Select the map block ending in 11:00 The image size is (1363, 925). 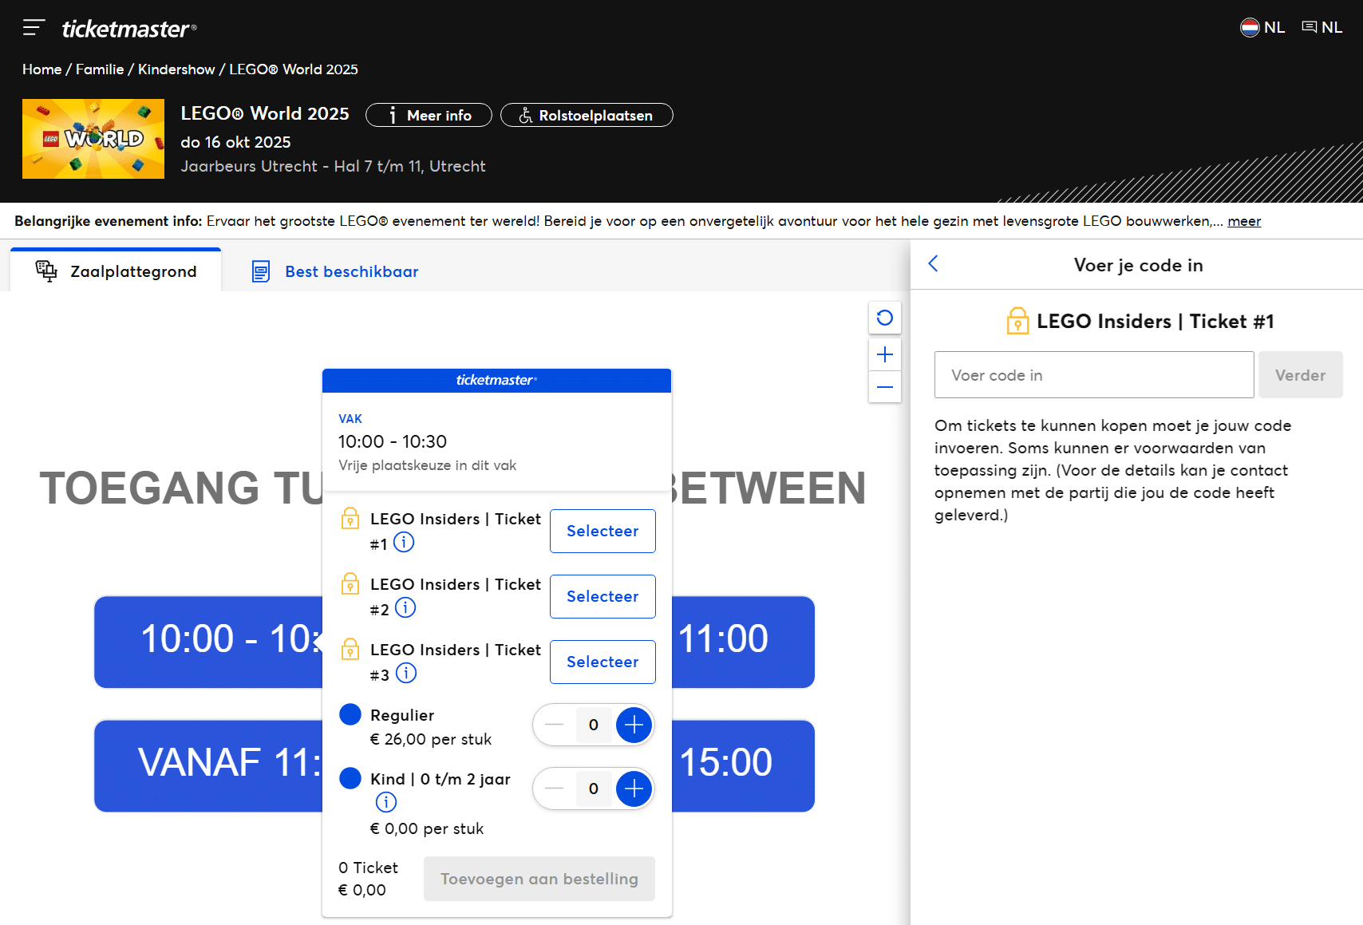[743, 642]
